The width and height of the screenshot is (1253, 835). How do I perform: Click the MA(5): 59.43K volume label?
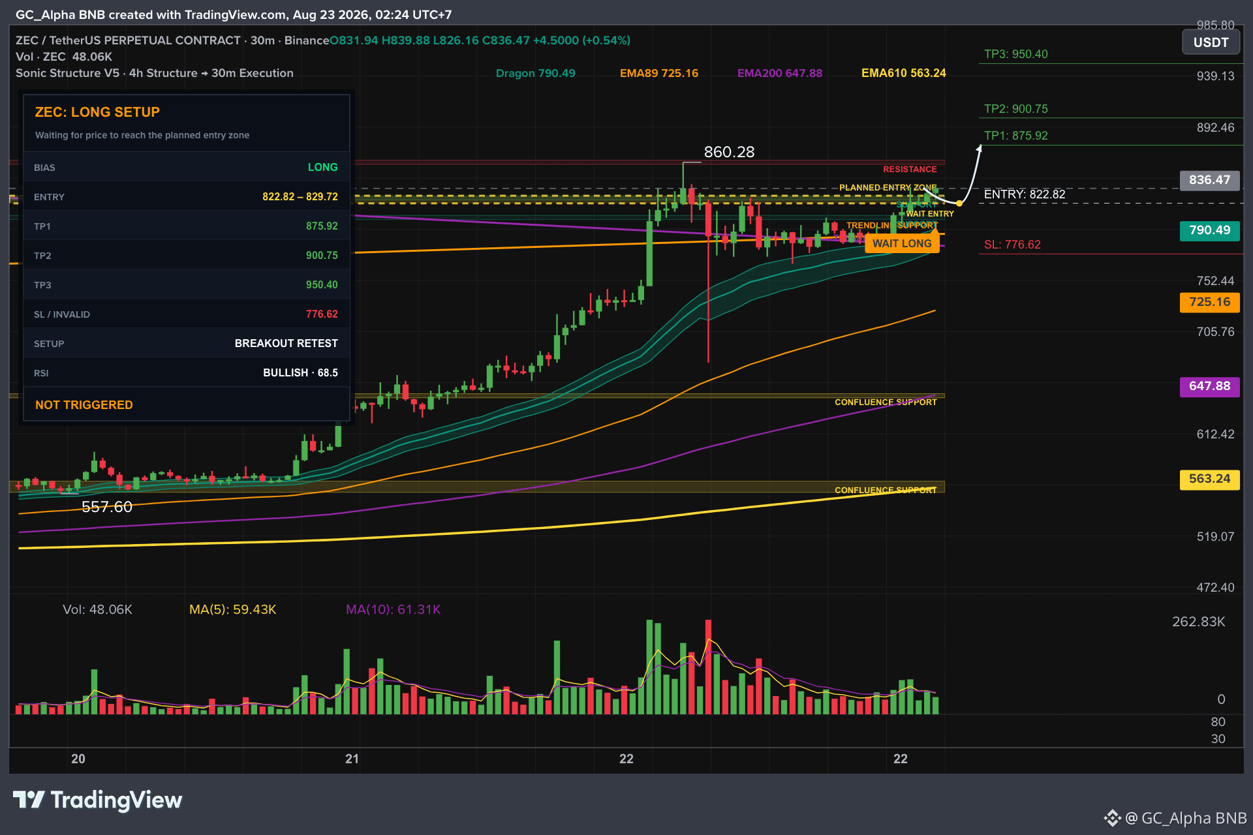point(232,609)
